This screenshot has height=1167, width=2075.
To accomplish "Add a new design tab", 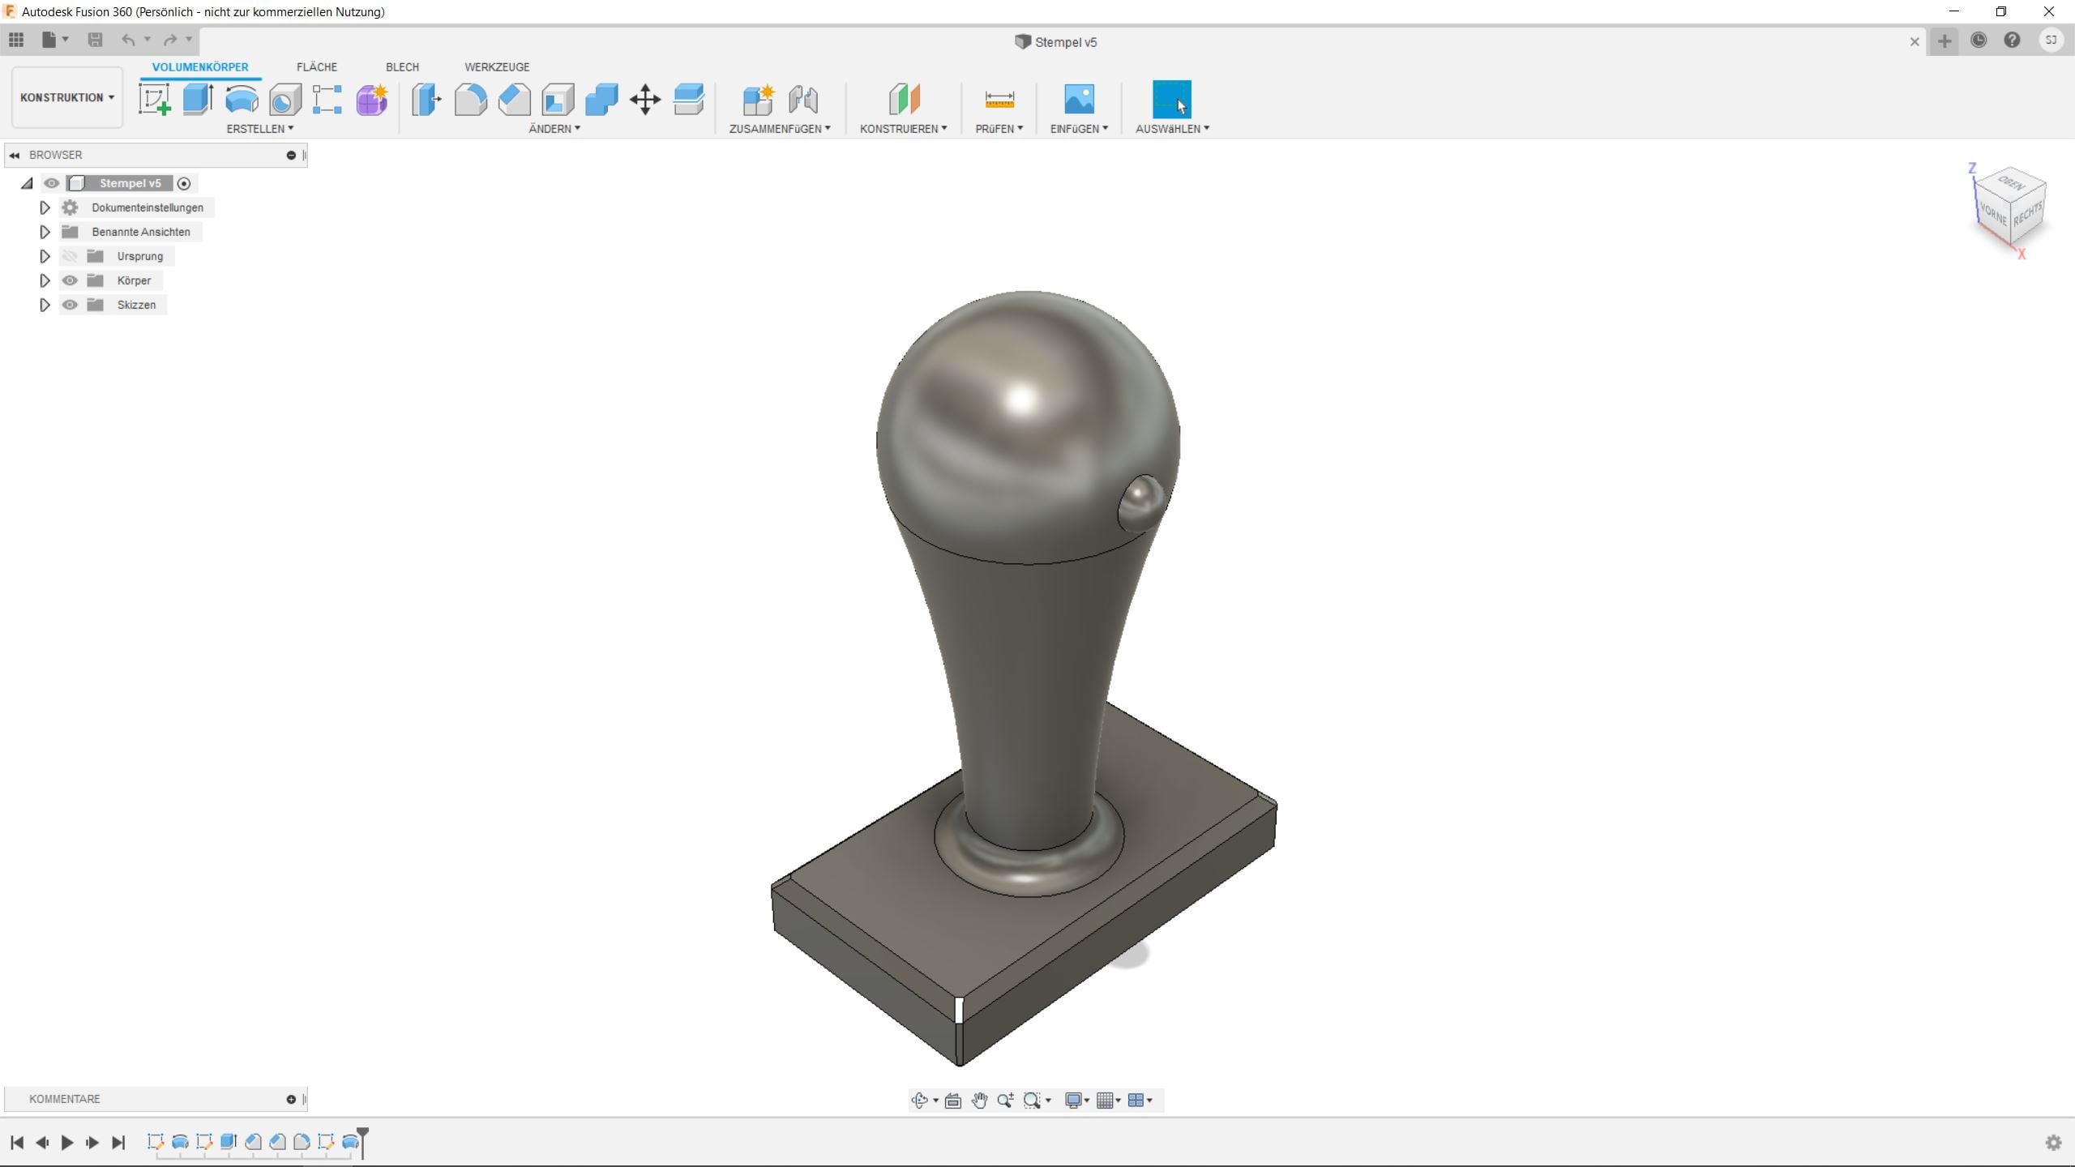I will tap(1945, 41).
